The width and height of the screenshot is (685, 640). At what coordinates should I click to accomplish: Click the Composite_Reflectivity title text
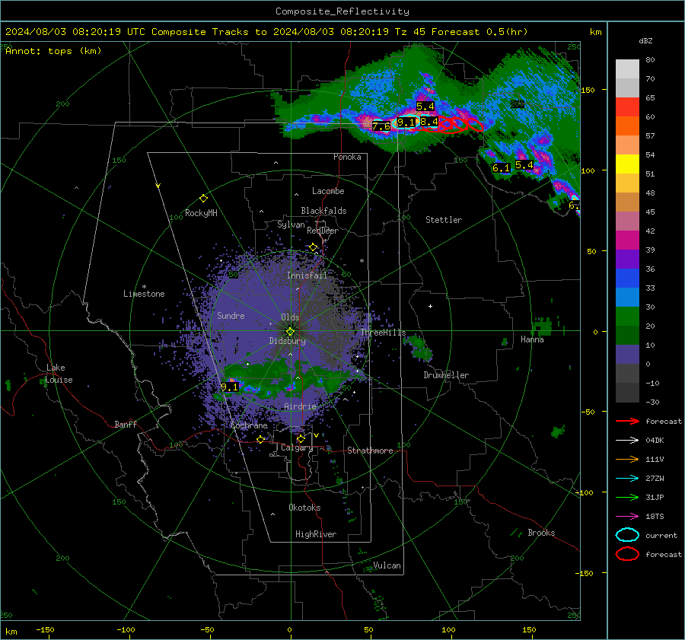coord(342,11)
